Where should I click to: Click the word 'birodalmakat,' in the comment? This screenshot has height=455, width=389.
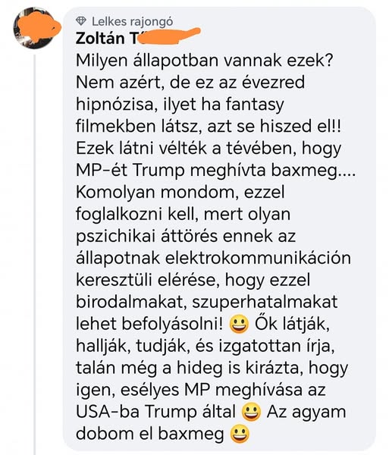pyautogui.click(x=131, y=302)
